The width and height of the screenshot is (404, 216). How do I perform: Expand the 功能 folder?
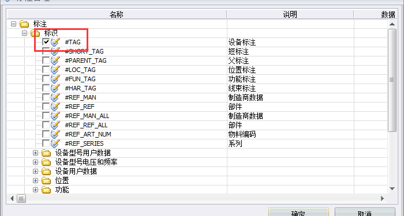35,190
